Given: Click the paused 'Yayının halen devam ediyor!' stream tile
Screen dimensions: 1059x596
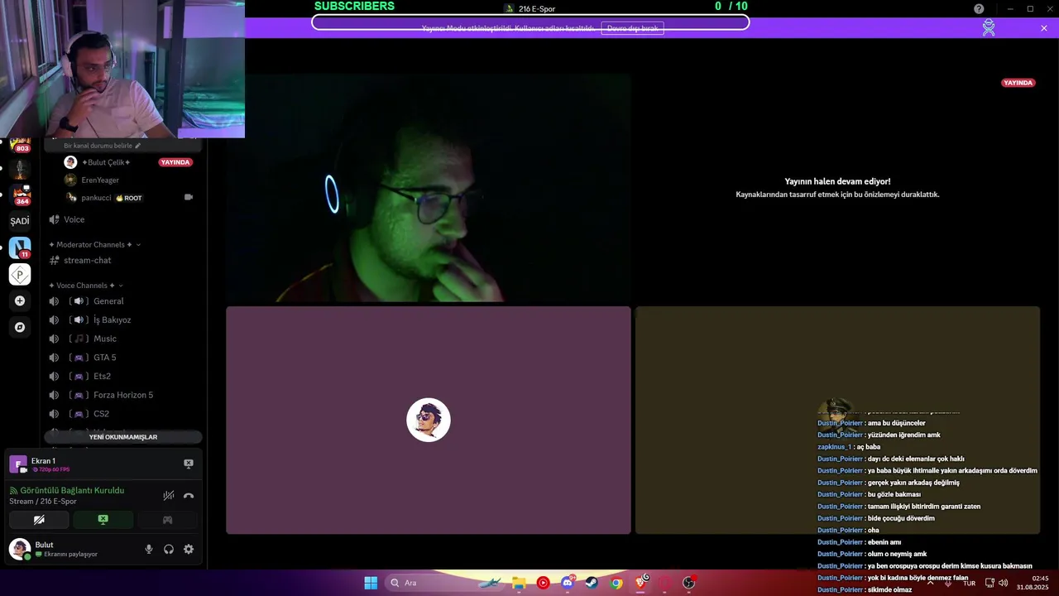Looking at the screenshot, I should (x=837, y=188).
